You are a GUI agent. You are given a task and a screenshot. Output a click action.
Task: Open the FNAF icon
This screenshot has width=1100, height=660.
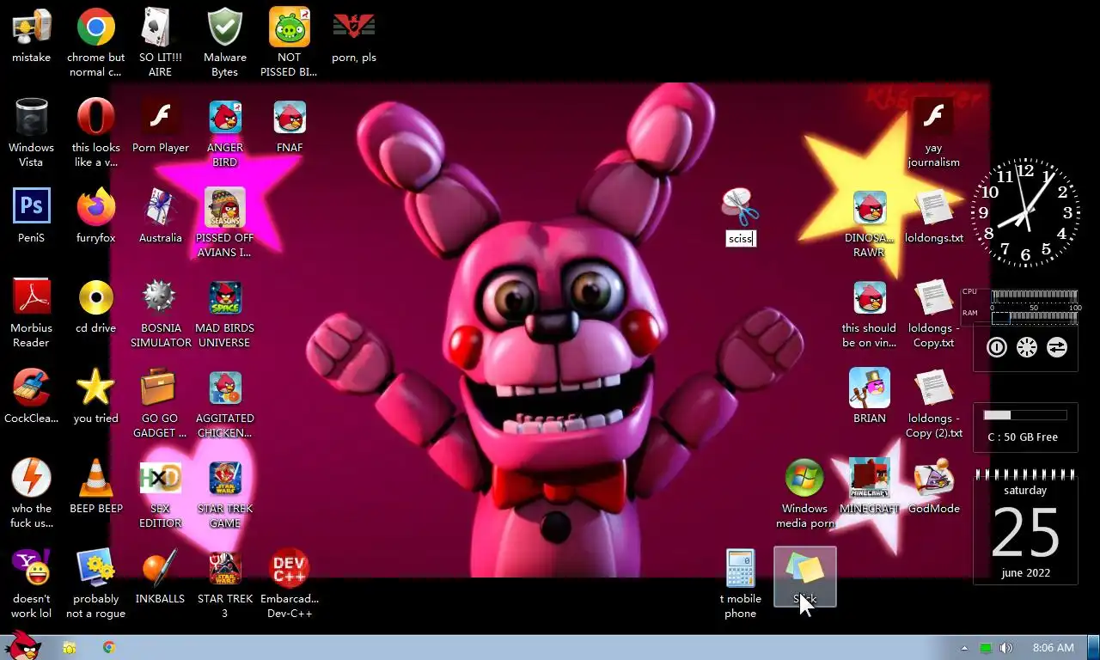[x=290, y=118]
